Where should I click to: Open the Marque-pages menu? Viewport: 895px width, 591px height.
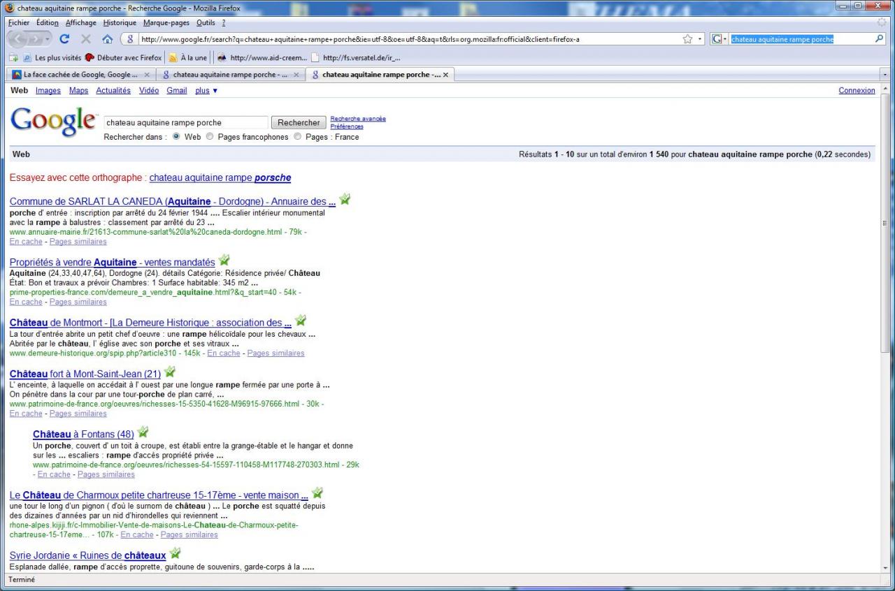(166, 22)
